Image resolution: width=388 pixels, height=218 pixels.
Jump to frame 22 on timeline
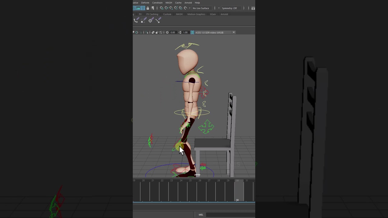pyautogui.click(x=162, y=180)
